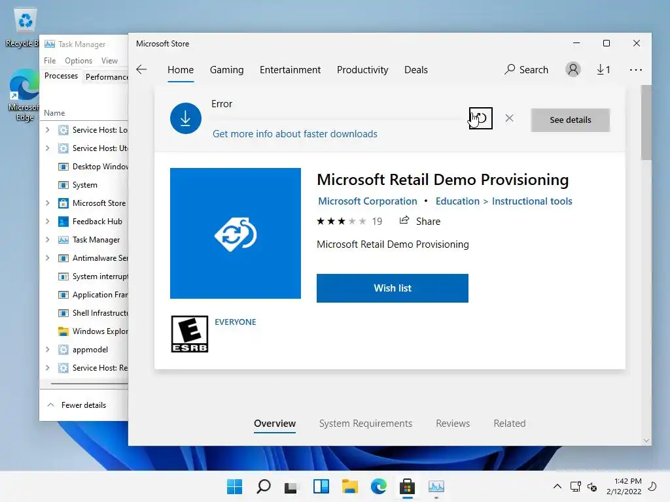
Task: Open taskbar Search
Action: [264, 486]
